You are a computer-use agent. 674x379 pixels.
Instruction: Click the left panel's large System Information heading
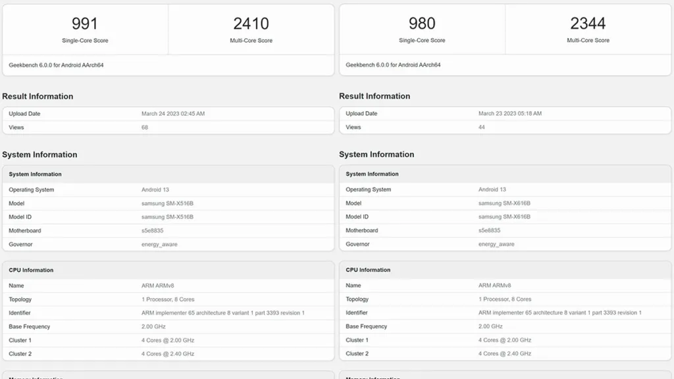pos(39,155)
